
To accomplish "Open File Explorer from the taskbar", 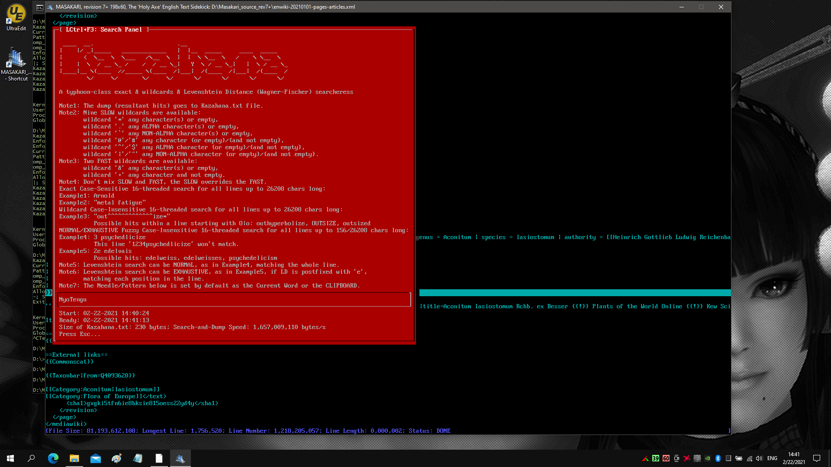I will [x=74, y=458].
